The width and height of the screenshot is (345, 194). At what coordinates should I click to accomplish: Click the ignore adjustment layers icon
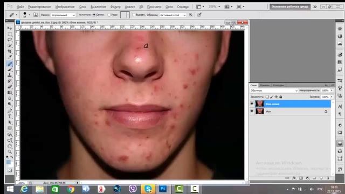coord(191,15)
